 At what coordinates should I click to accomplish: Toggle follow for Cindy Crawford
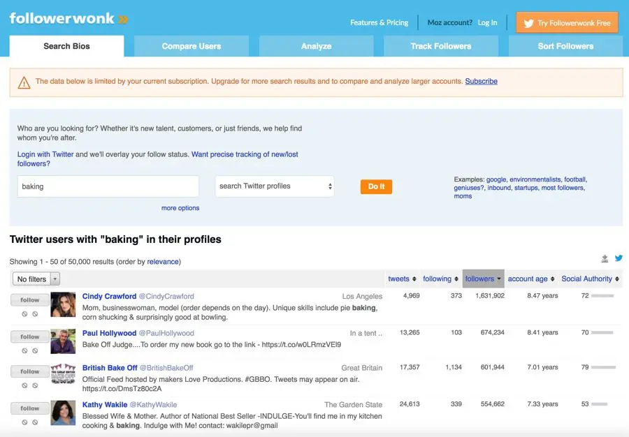[x=30, y=300]
